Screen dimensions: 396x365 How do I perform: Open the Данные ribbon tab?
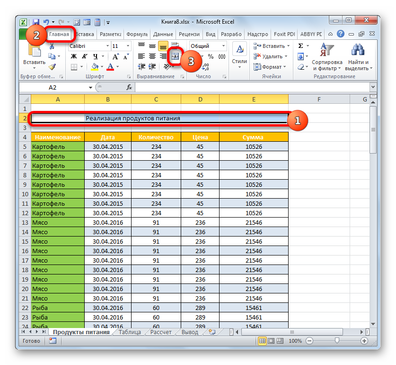click(163, 34)
